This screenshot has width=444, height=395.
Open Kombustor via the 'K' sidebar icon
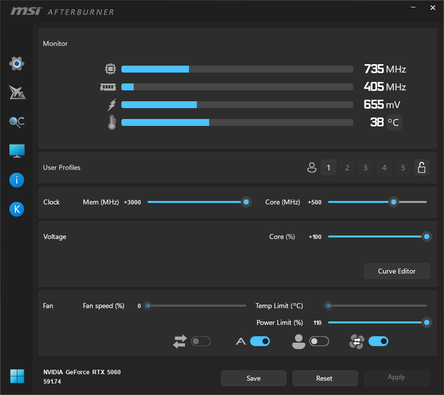pos(16,209)
